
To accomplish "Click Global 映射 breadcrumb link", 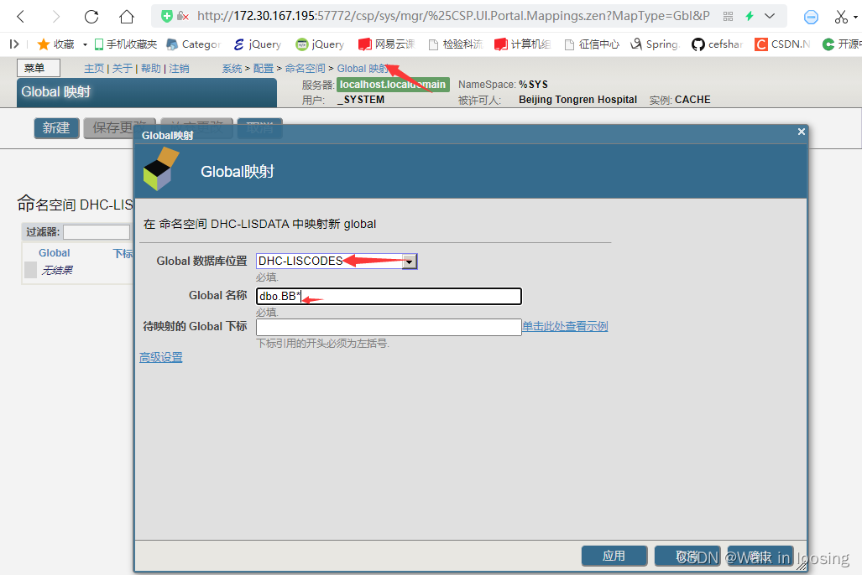I will pyautogui.click(x=363, y=69).
